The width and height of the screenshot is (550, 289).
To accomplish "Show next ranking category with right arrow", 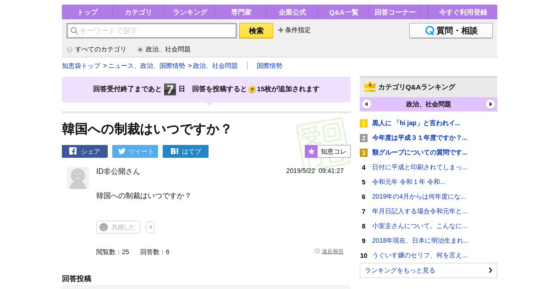I will point(490,104).
